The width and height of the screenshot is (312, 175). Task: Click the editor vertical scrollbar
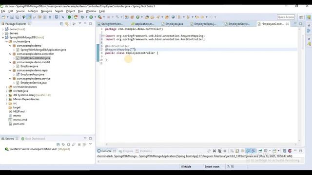(x=299, y=85)
